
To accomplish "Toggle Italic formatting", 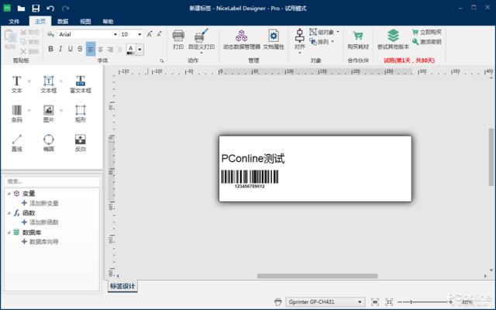I will coord(60,49).
